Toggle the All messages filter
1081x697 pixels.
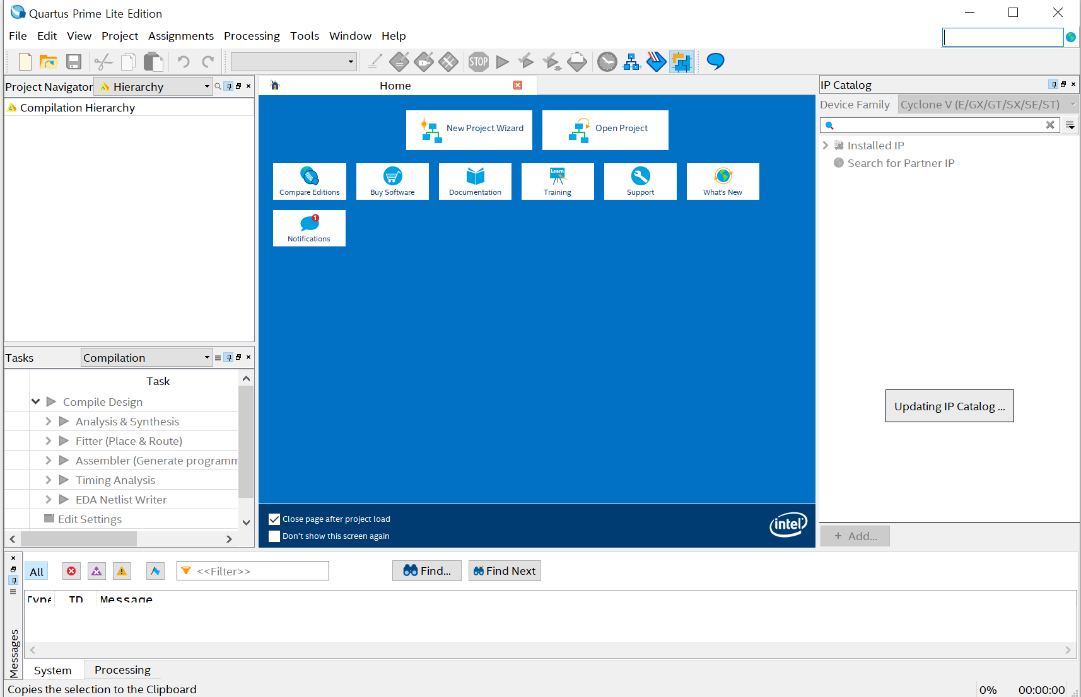37,572
